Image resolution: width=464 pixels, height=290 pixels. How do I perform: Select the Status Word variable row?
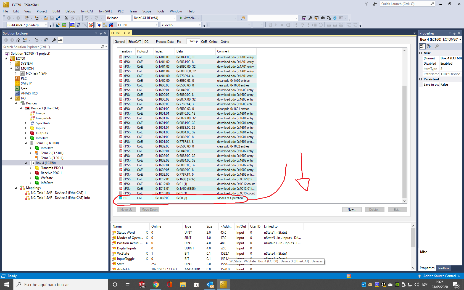coord(207,233)
